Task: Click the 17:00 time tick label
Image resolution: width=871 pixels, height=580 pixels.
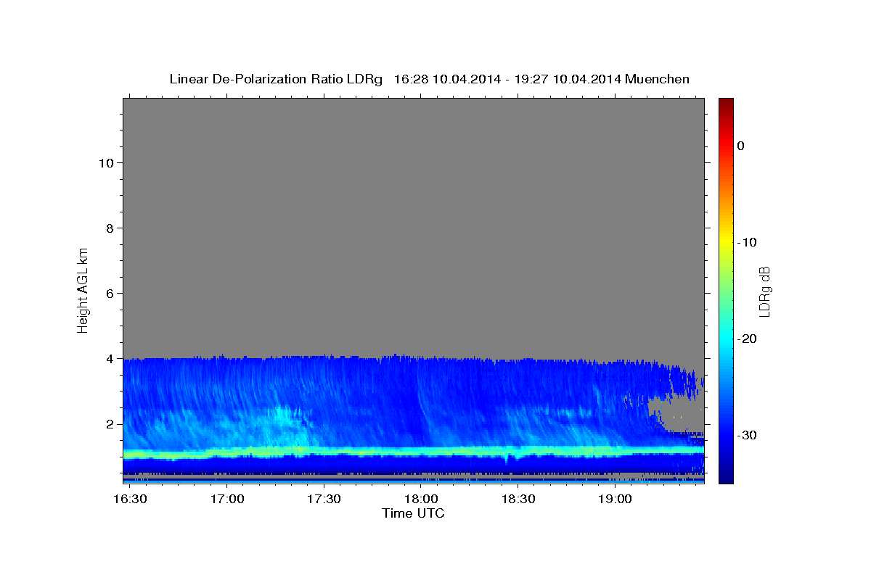Action: point(226,500)
